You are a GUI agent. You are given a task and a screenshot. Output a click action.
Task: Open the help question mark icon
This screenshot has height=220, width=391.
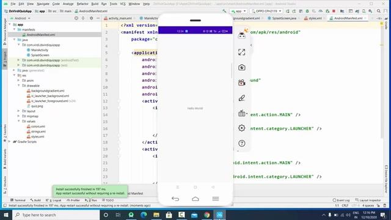tap(242, 143)
